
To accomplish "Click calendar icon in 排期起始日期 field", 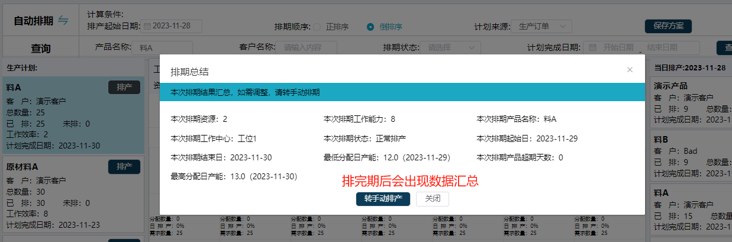I will tap(147, 26).
